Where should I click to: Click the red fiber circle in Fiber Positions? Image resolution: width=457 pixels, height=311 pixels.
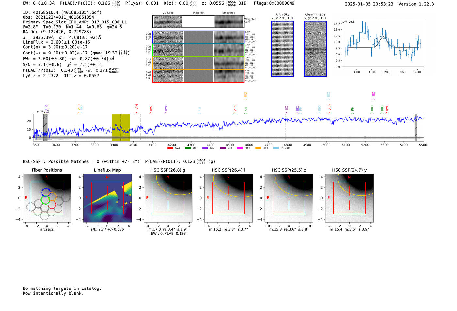52,204
